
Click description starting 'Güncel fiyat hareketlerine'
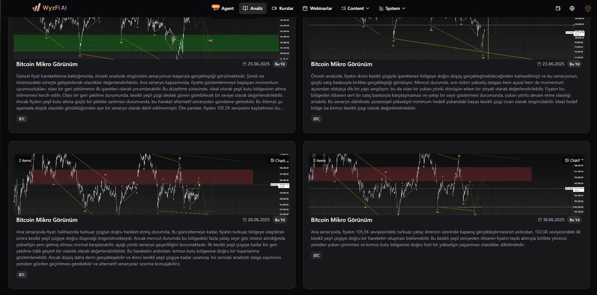click(151, 92)
